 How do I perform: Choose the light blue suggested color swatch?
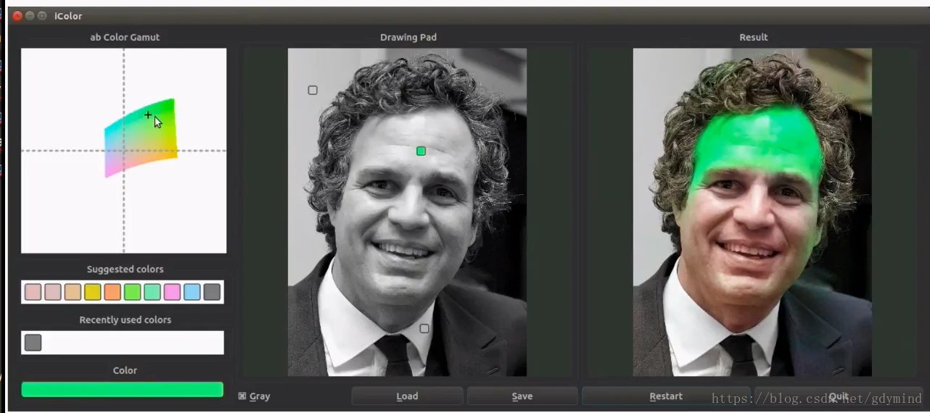point(192,292)
